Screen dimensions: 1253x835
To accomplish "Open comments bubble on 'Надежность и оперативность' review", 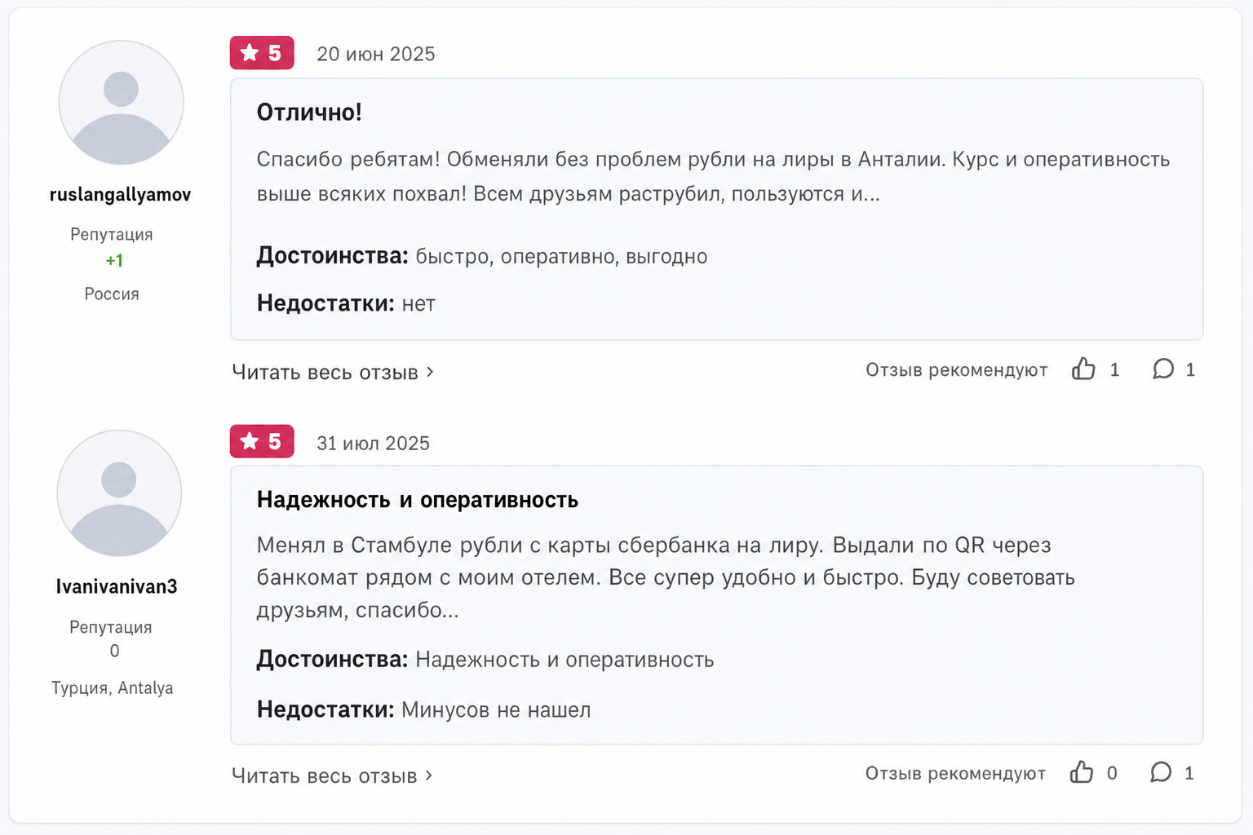I will pyautogui.click(x=1161, y=772).
